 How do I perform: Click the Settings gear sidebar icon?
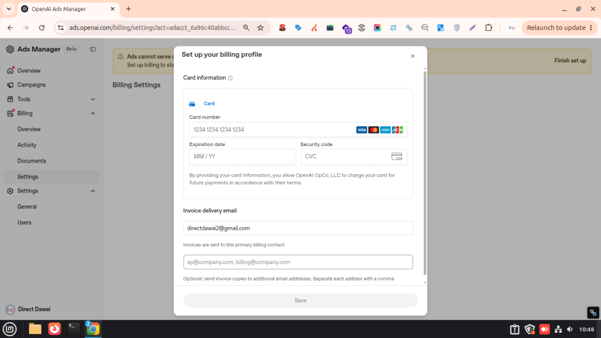[x=10, y=191]
